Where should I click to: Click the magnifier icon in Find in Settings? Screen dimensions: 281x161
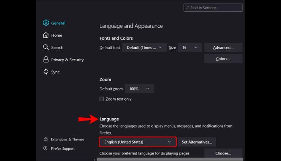(x=187, y=8)
